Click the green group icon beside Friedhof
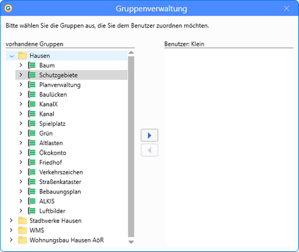The width and height of the screenshot is (299, 252). click(x=32, y=162)
